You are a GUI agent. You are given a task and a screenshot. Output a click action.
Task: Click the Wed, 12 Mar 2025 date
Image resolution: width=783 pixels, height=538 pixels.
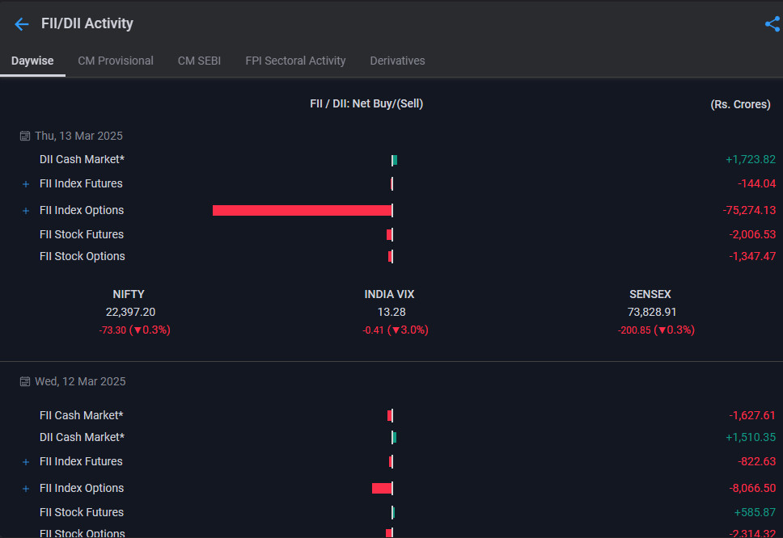[x=80, y=381]
